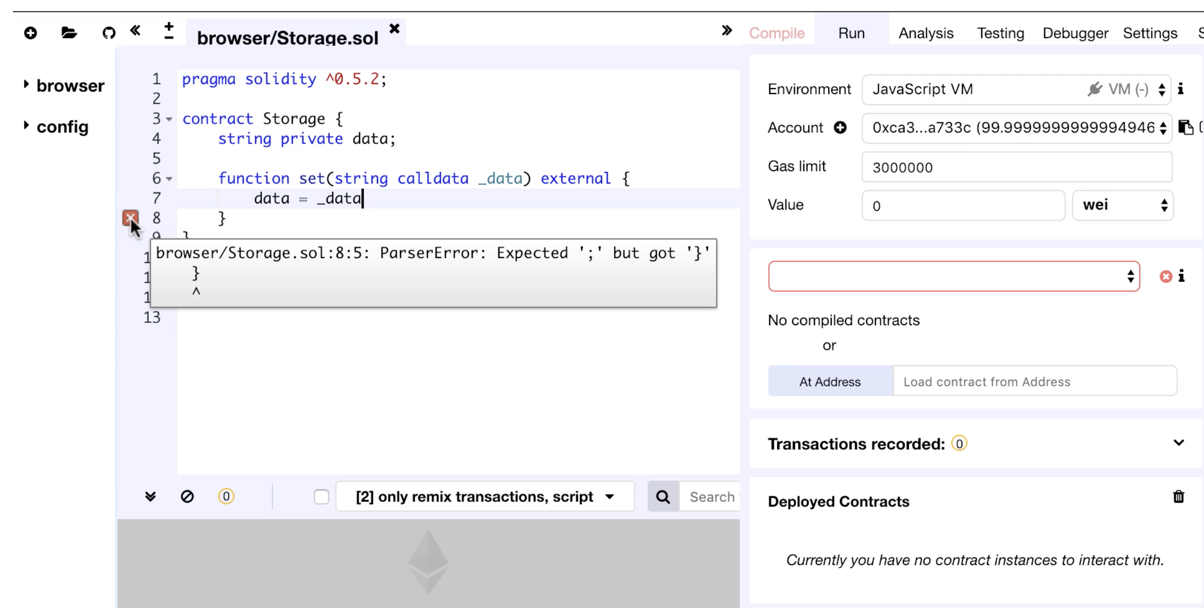Toggle the listen on network checkbox

pos(321,496)
